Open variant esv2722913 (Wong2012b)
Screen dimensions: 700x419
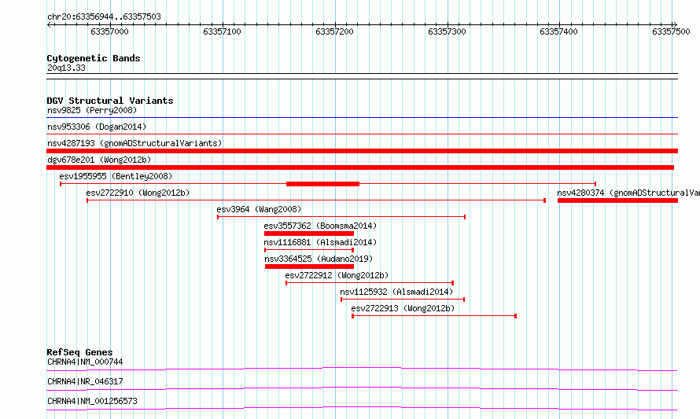(x=403, y=308)
